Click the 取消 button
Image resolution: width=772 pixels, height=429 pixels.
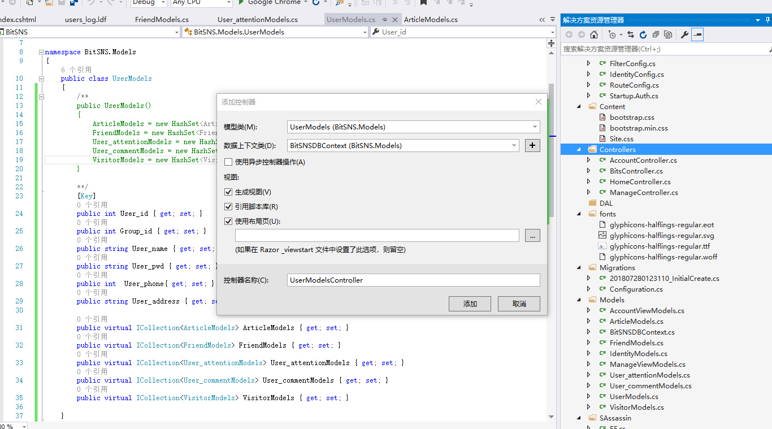(x=519, y=304)
